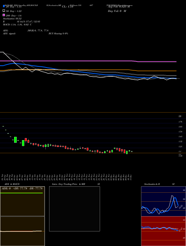Click the white 50 Day EMA legend swatch
Image resolution: width=186 pixels, height=246 pixels.
click(4, 11)
